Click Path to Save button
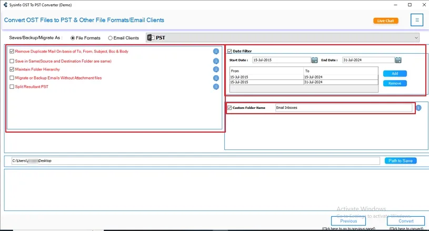The image size is (429, 231). (x=400, y=160)
